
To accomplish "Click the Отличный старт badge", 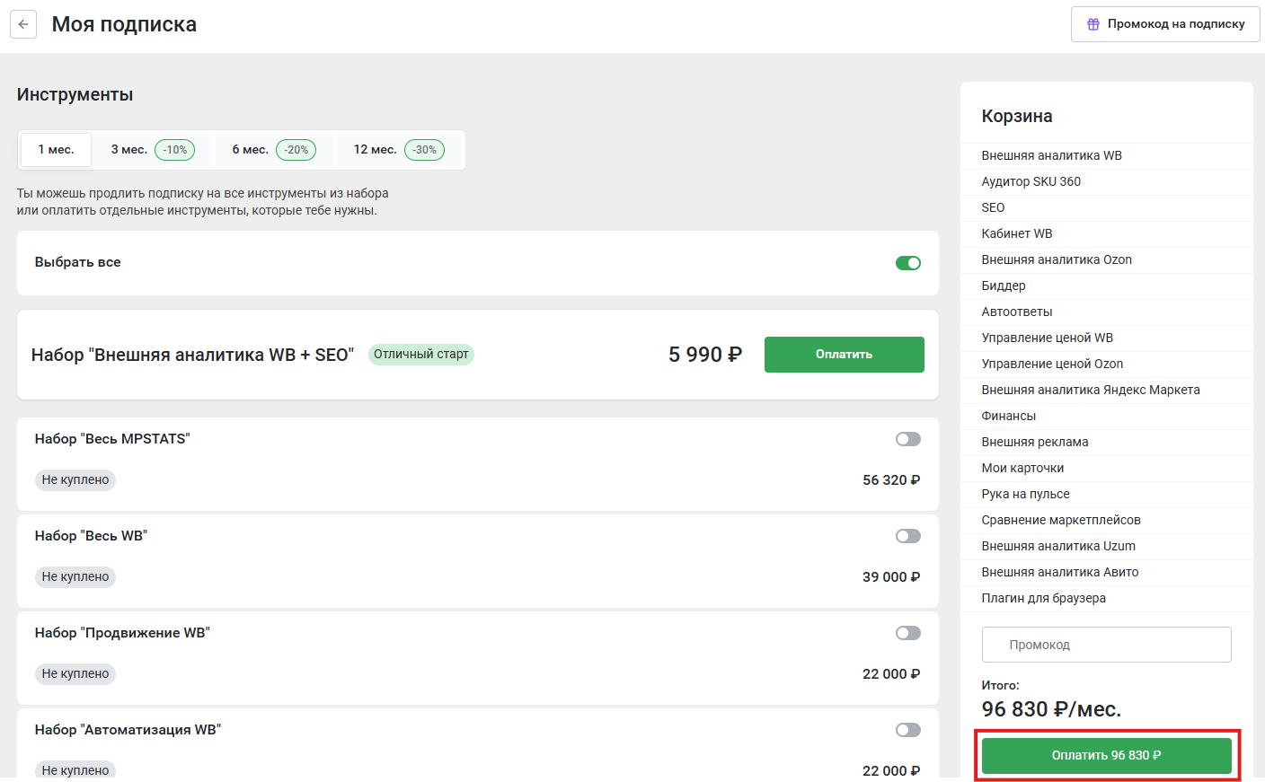I will [421, 355].
